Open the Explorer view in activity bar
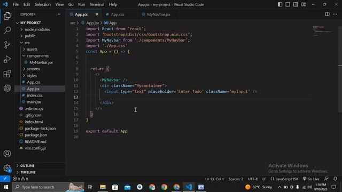342x192 pixels. 7,15
